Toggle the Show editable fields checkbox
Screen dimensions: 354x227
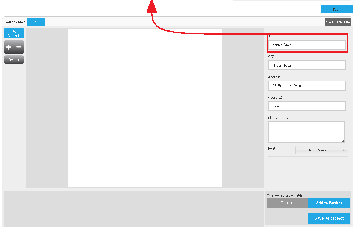[268, 195]
